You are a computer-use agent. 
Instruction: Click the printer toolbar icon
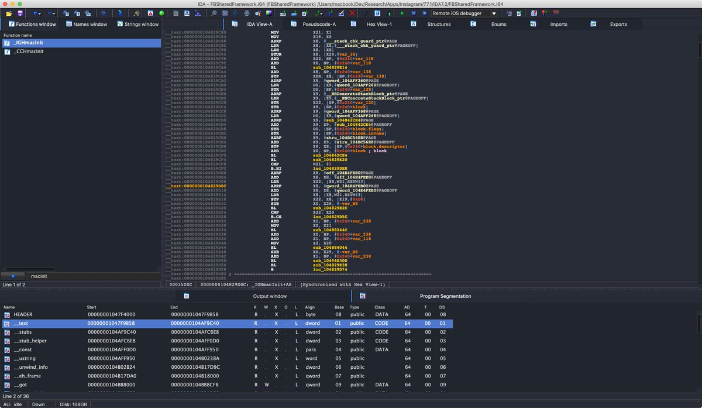click(x=247, y=13)
